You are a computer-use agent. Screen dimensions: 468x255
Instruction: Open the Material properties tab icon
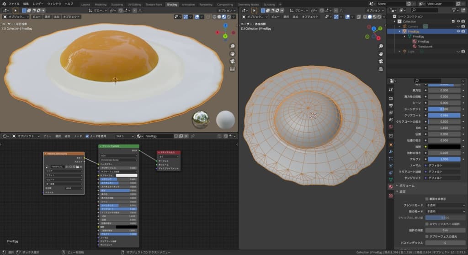[x=391, y=187]
